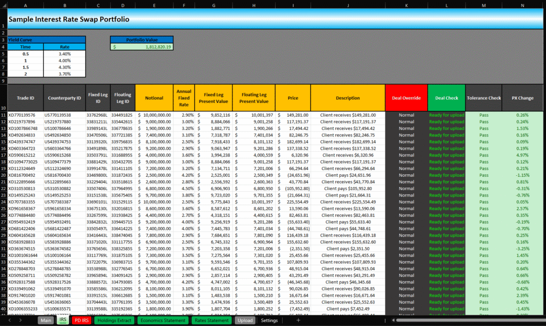Image resolution: width=546 pixels, height=326 pixels.
Task: Click the three-dot tab bar handle
Action: pyautogui.click(x=385, y=321)
